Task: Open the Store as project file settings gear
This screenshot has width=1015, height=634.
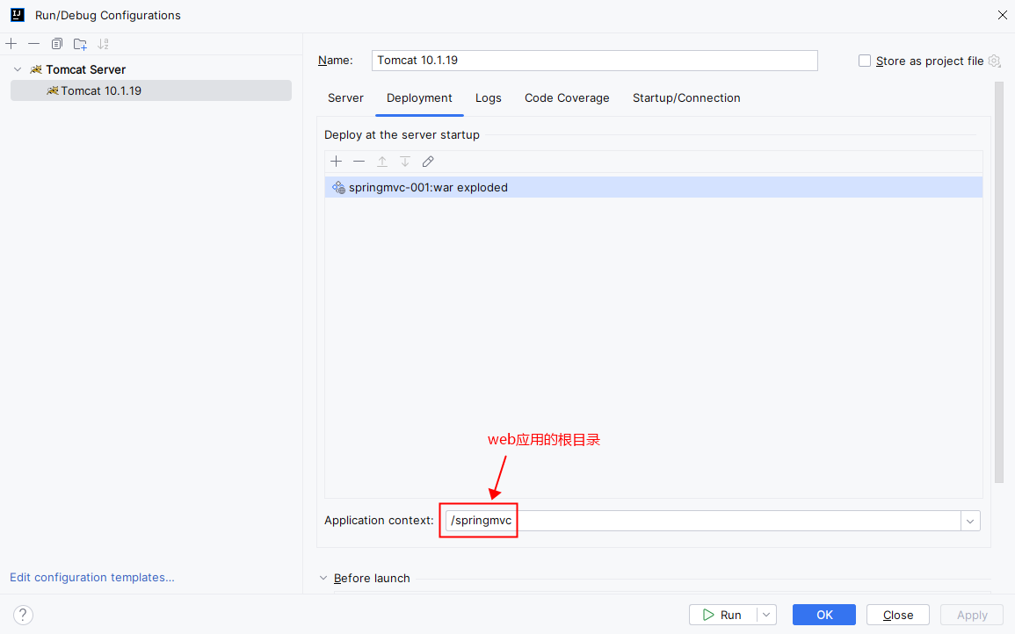Action: coord(995,61)
